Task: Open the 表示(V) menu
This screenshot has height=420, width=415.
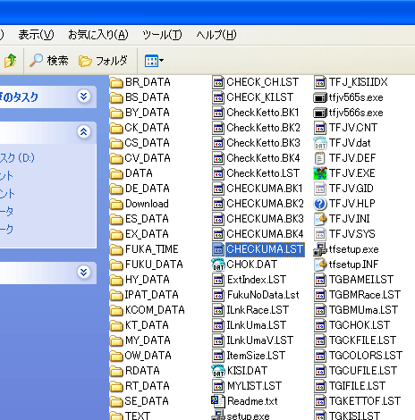Action: [36, 35]
